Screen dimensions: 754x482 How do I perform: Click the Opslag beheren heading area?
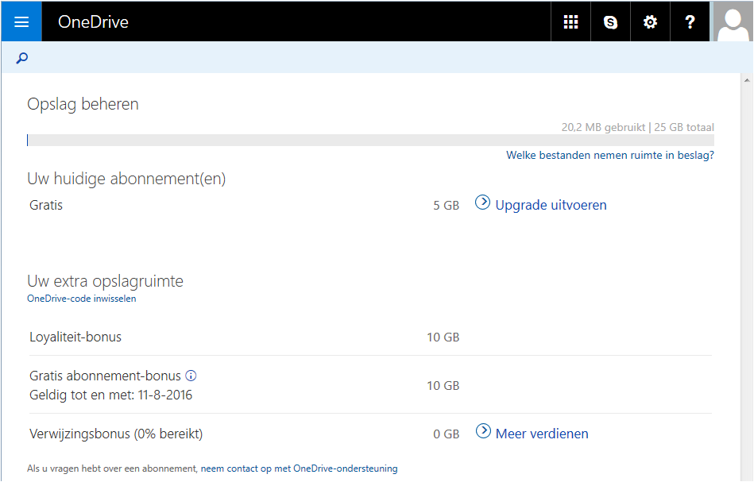click(83, 103)
